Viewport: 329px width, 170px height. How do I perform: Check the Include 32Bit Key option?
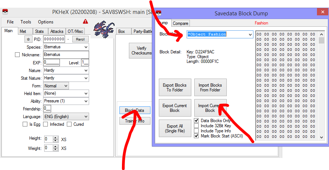(x=196, y=126)
